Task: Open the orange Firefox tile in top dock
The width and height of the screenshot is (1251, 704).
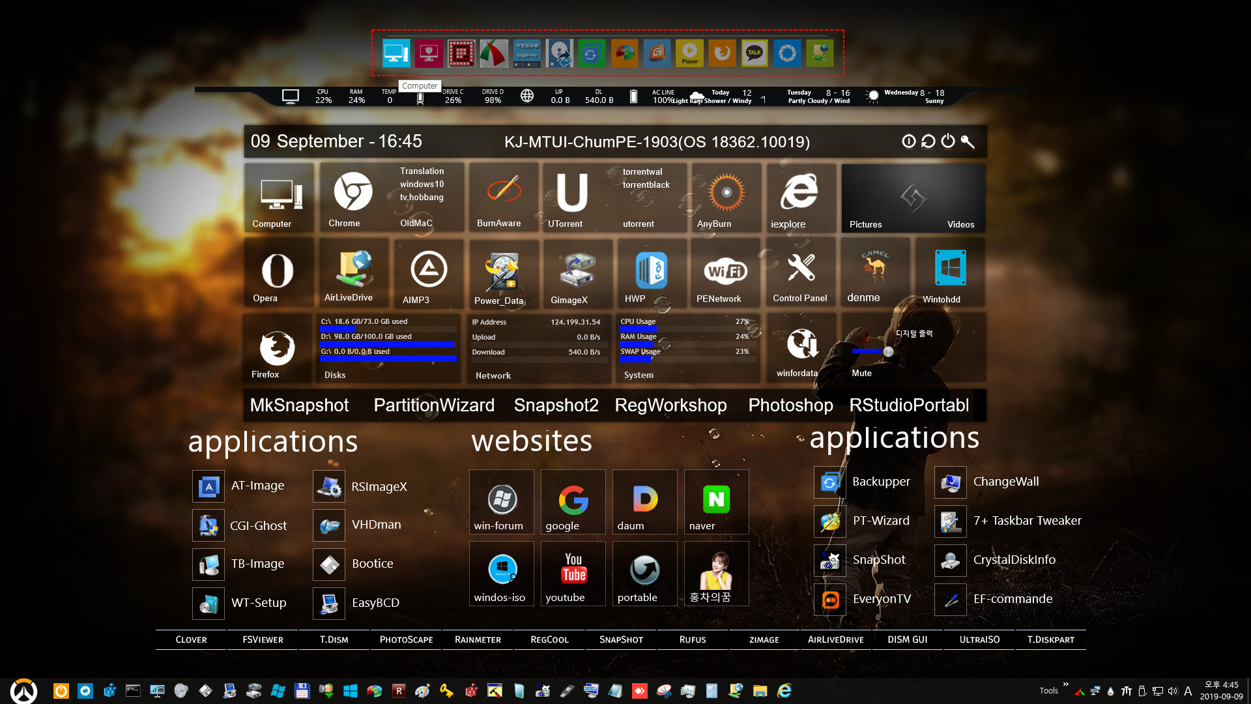Action: (722, 53)
